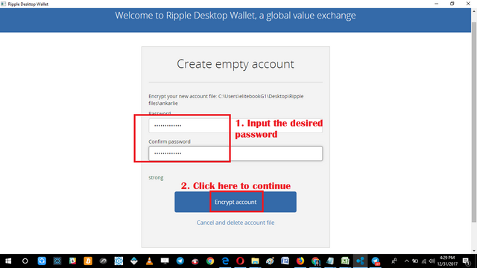Open the monitor display app on taskbar

[x=165, y=261]
